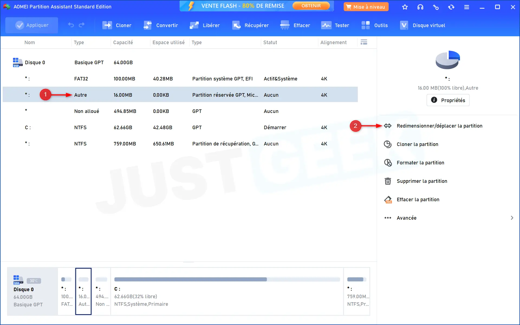Image resolution: width=520 pixels, height=325 pixels.
Task: Open the Récupérer menu
Action: 250,25
